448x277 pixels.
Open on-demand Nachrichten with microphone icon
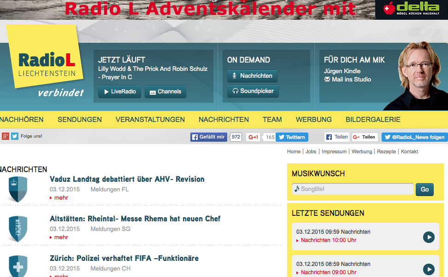tap(252, 76)
